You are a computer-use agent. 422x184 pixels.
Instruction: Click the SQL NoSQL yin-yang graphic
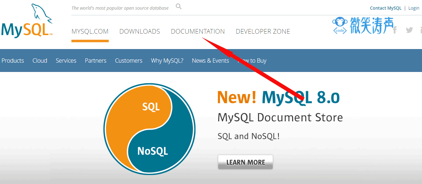coord(149,129)
